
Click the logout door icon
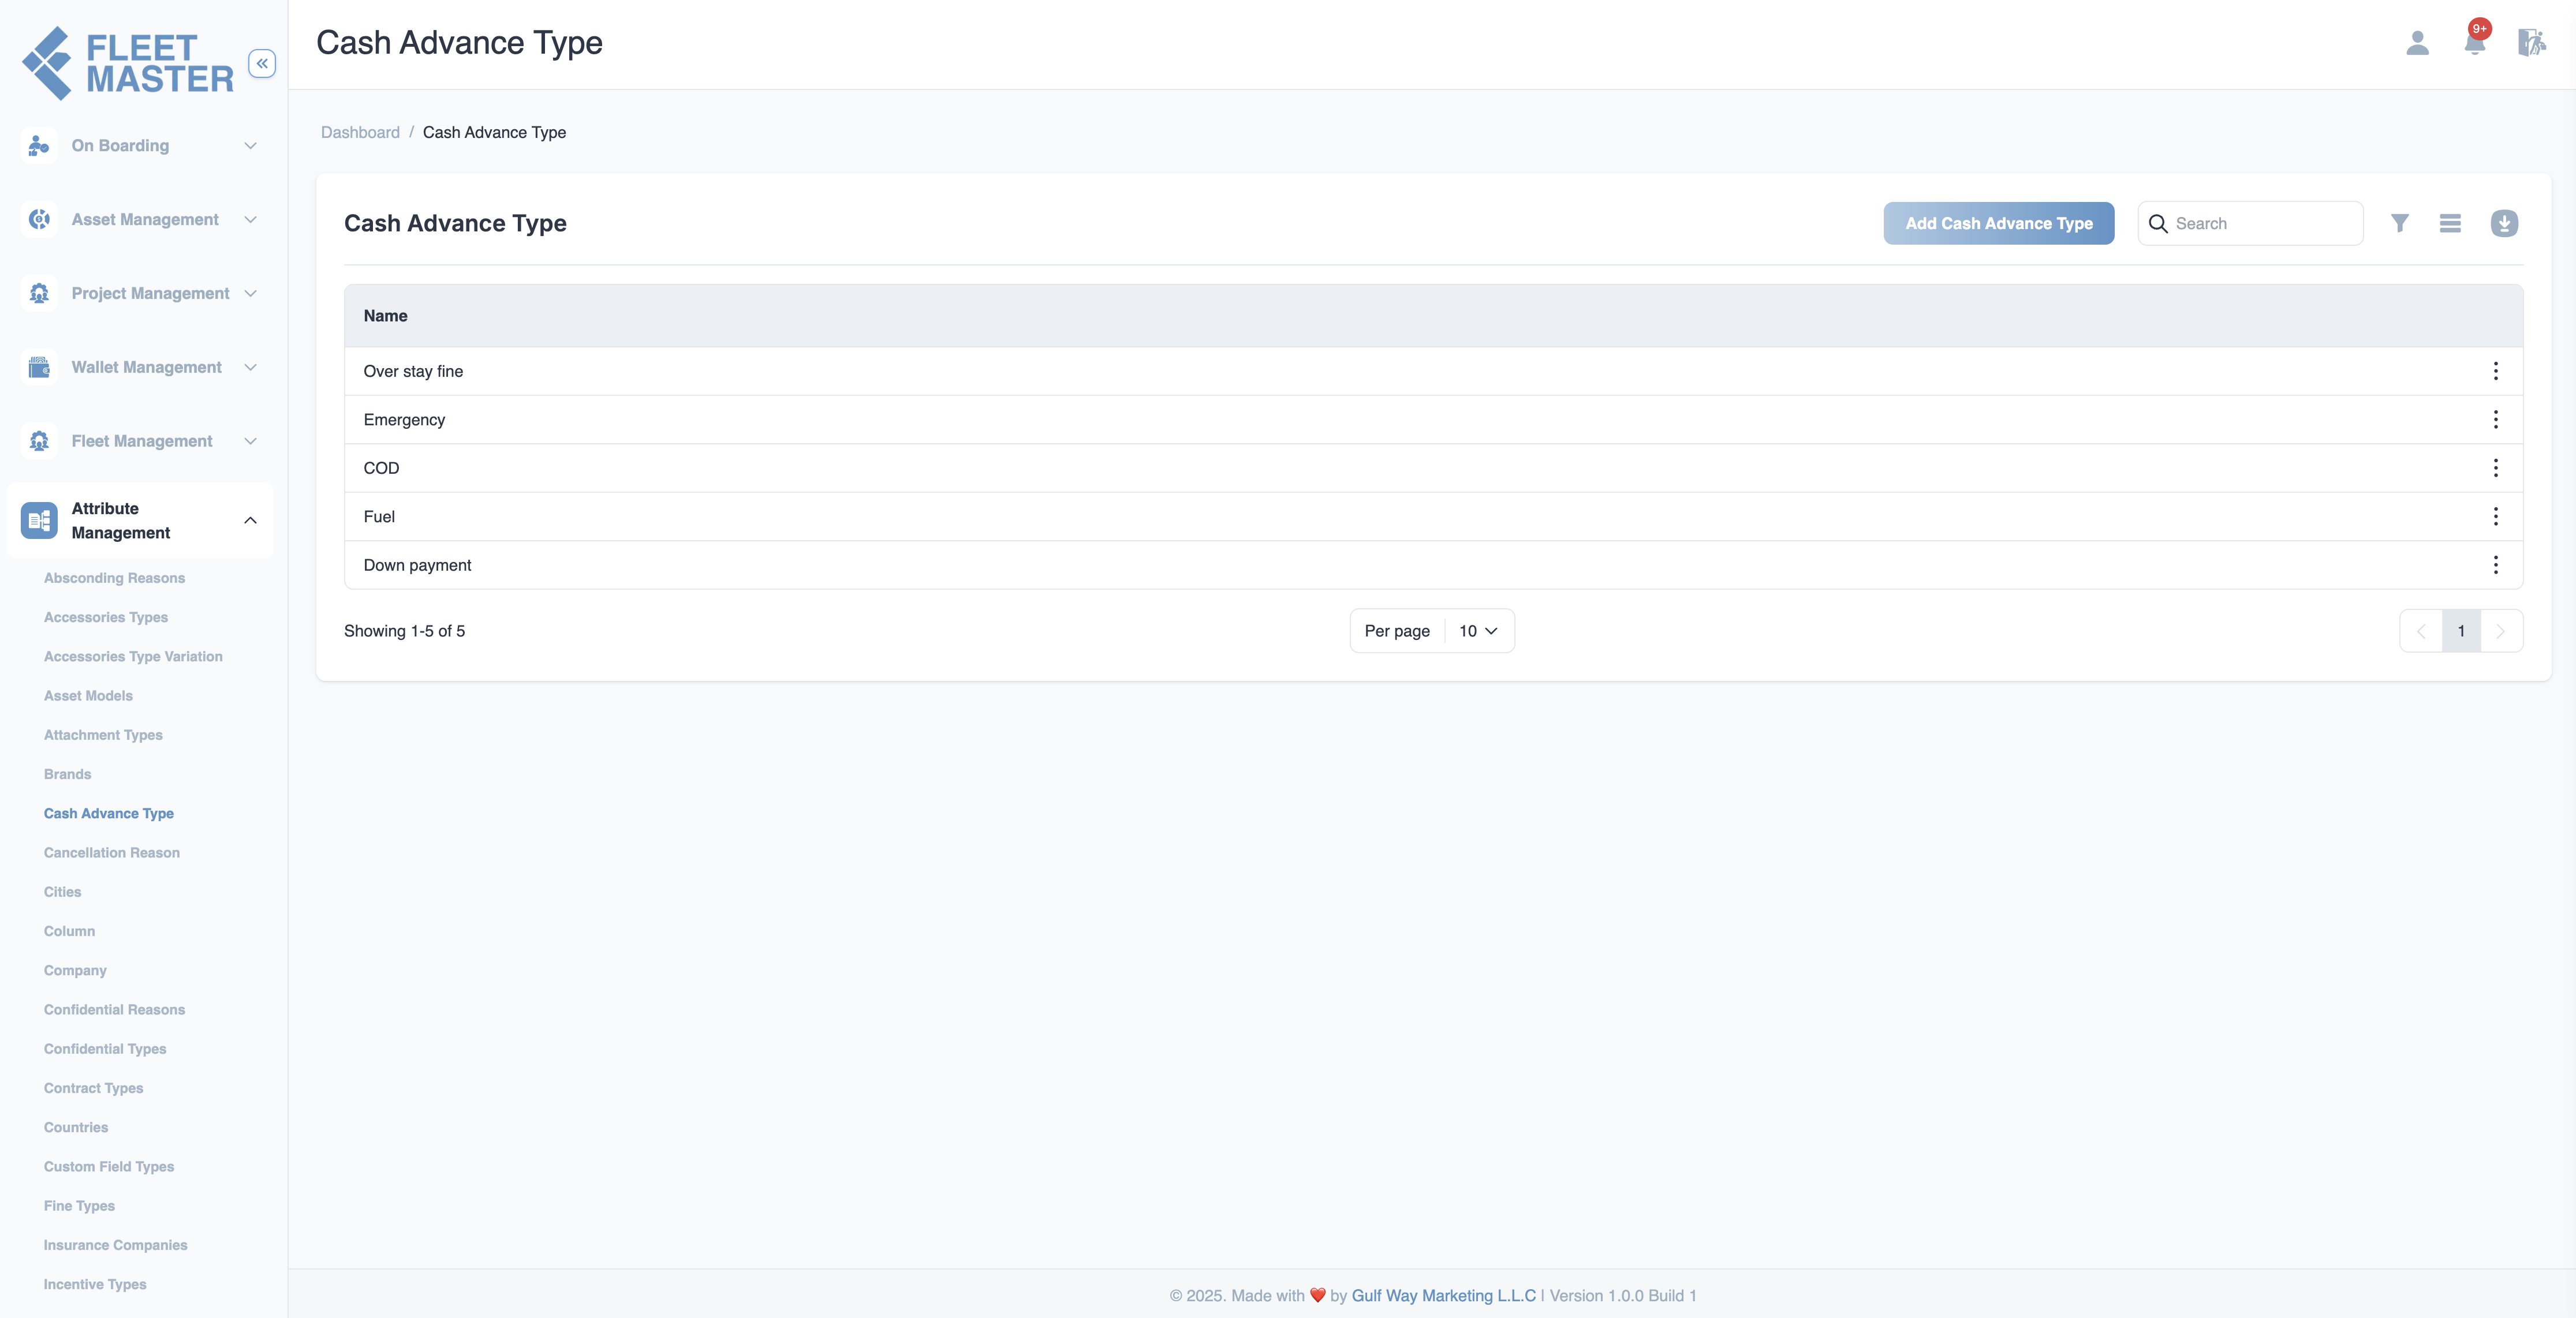click(2531, 43)
